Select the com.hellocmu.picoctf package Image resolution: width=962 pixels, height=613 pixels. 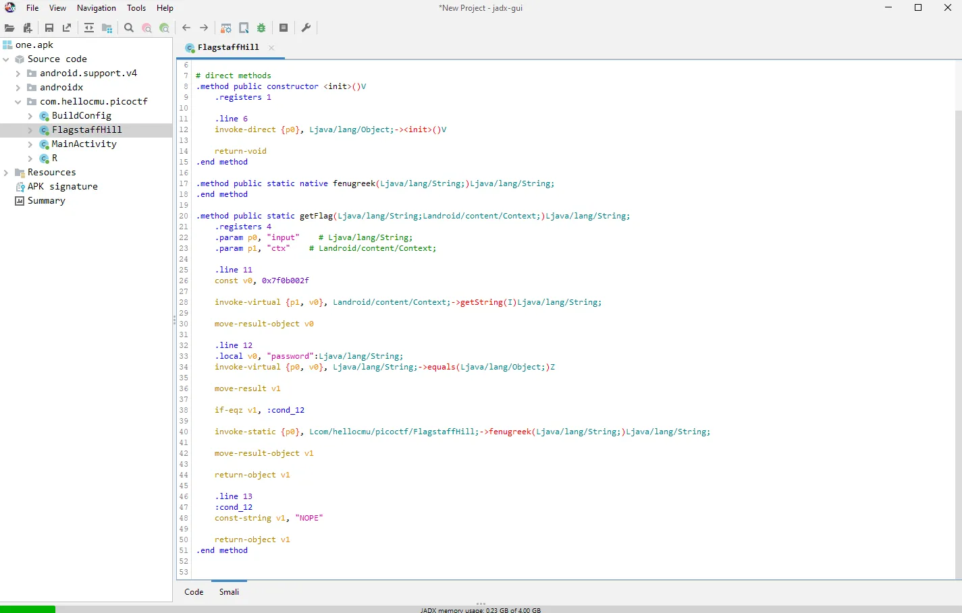tap(93, 102)
